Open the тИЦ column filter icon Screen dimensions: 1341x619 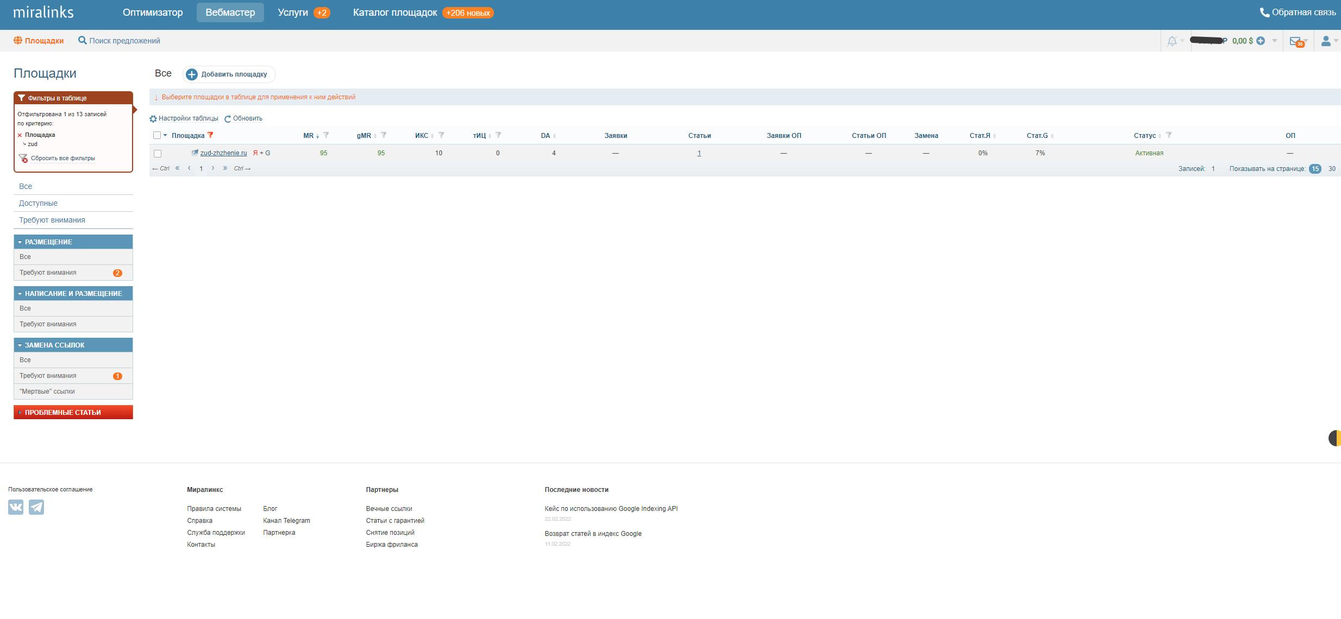(498, 135)
